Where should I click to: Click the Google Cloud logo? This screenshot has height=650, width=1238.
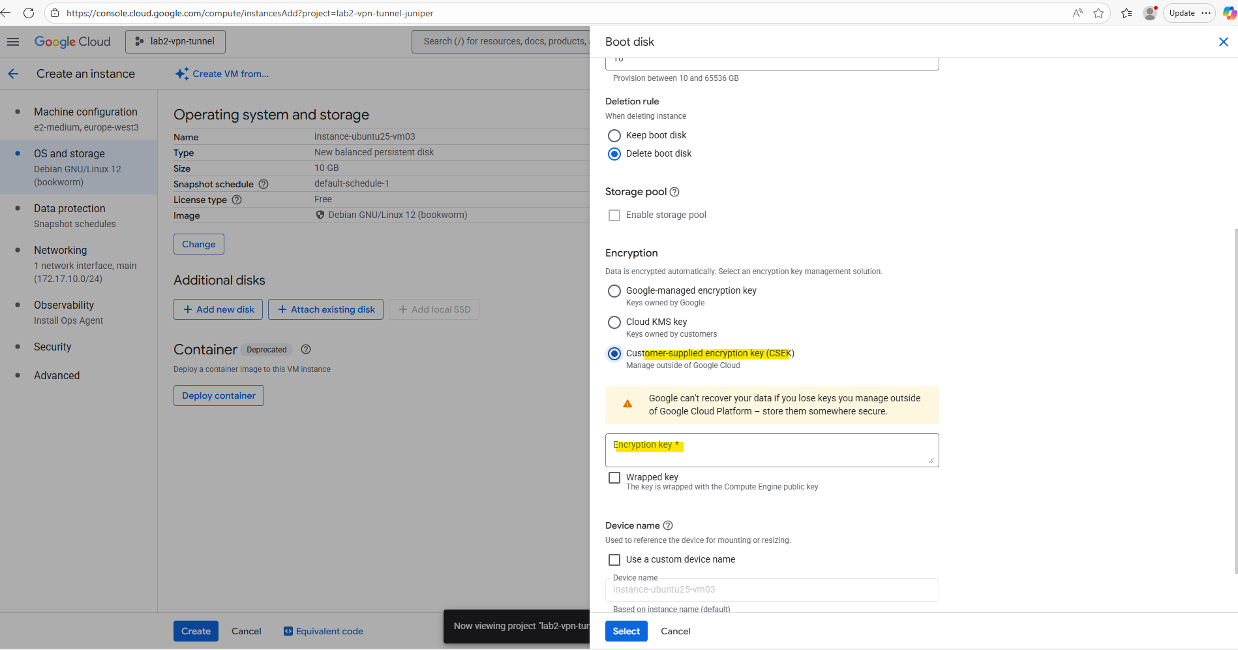click(72, 42)
